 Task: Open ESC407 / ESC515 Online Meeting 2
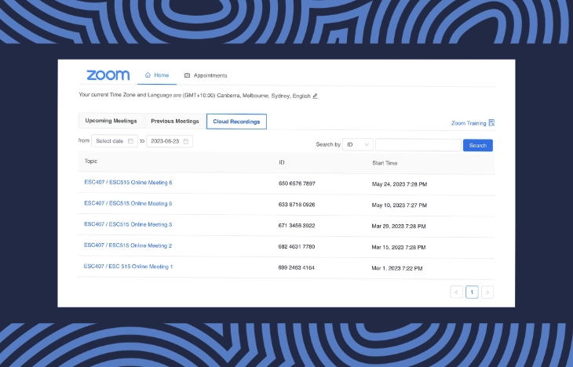128,245
